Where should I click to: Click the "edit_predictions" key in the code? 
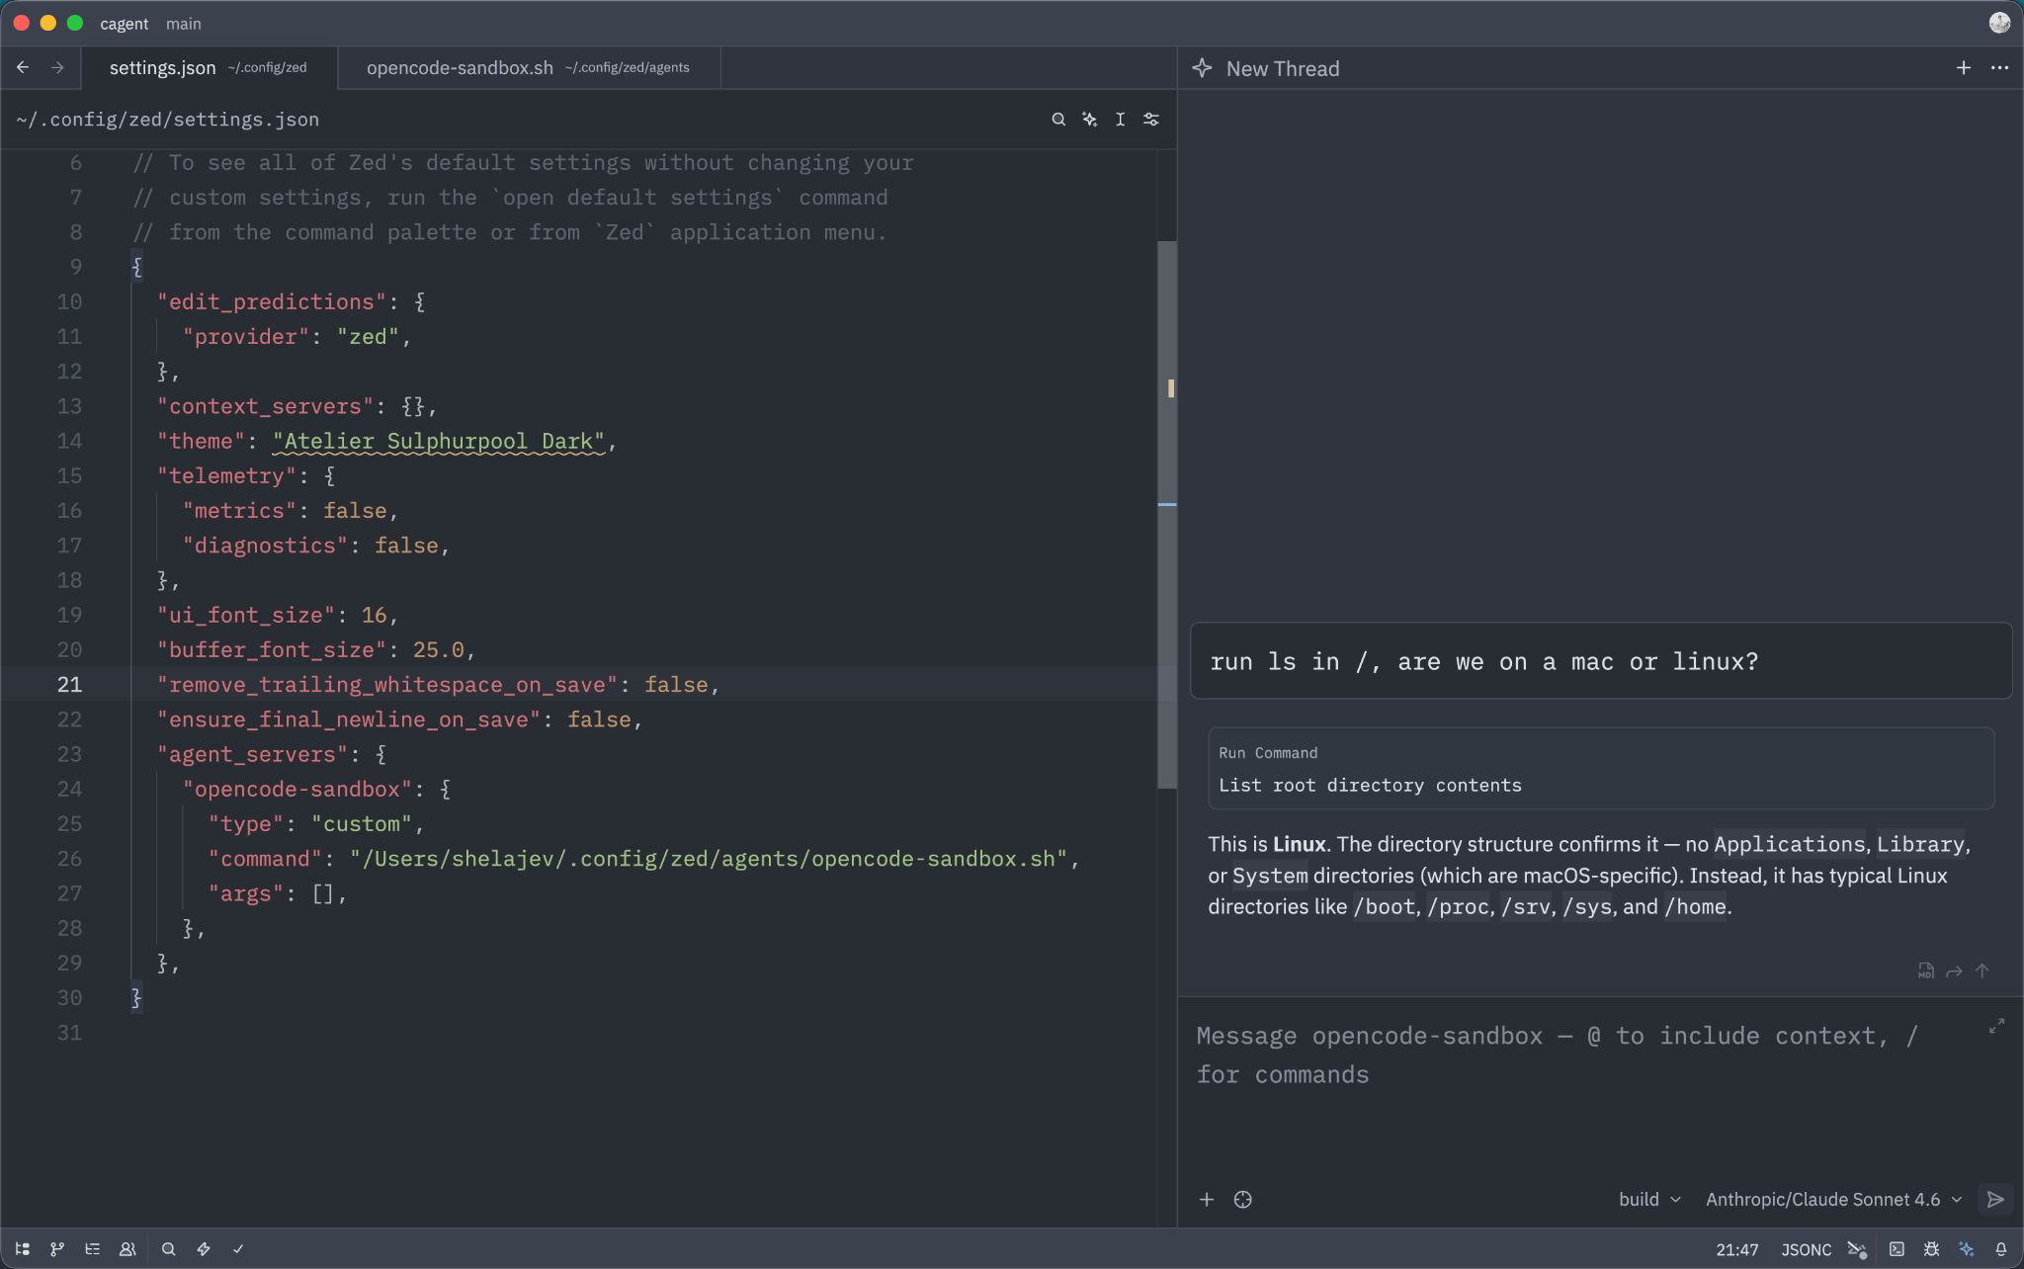pyautogui.click(x=272, y=301)
